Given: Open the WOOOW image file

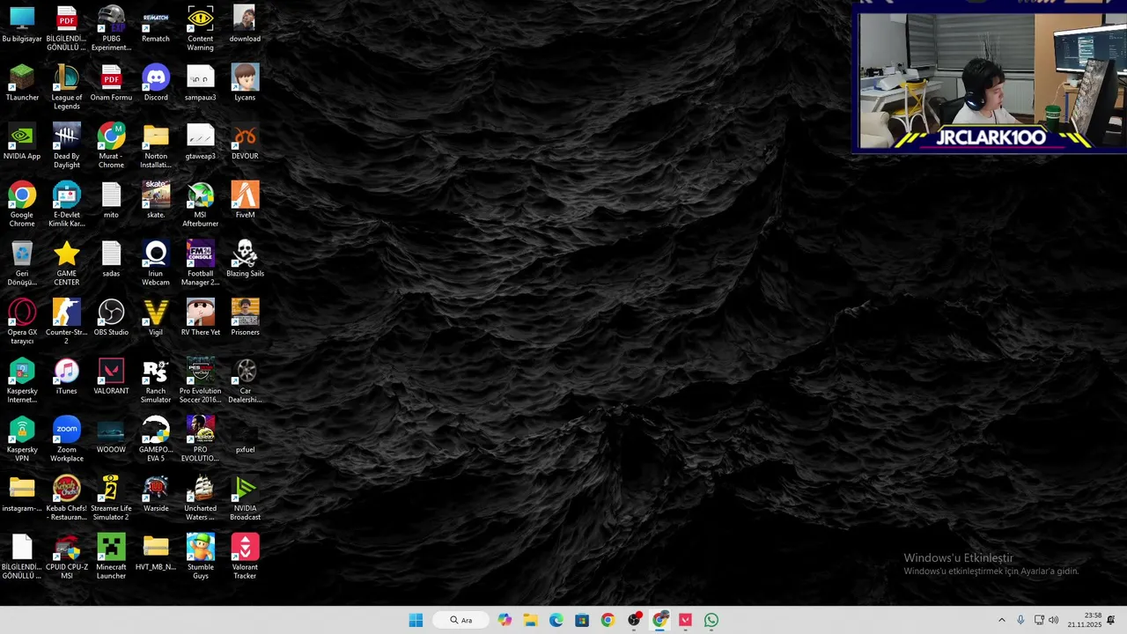Looking at the screenshot, I should [111, 435].
